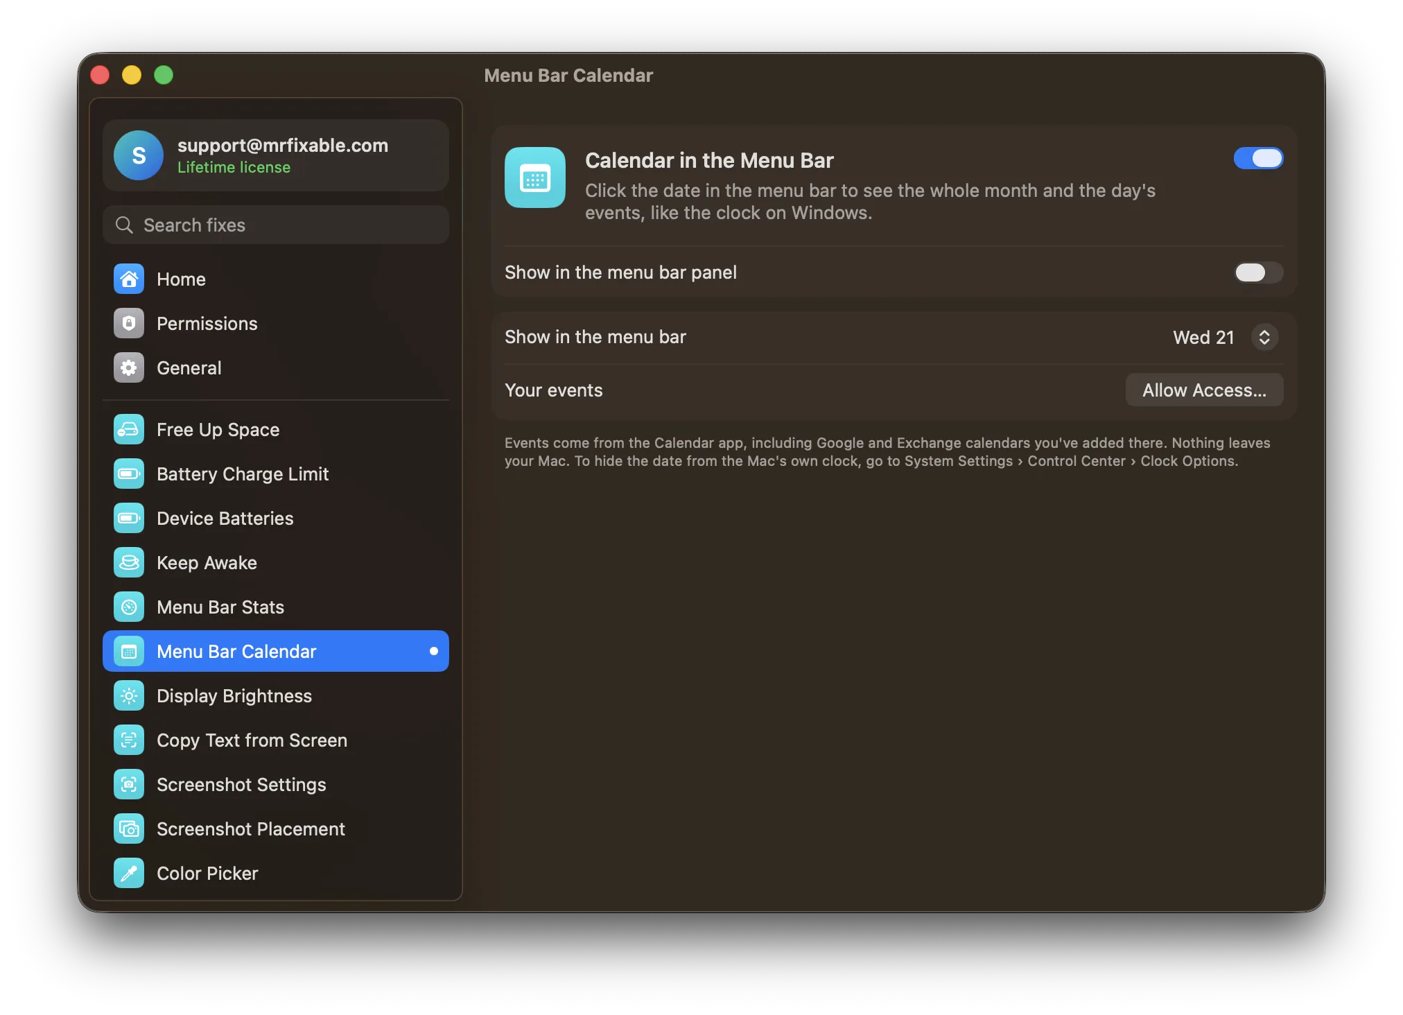Click the Color Picker eyedropper icon
Image resolution: width=1403 pixels, height=1015 pixels.
tap(129, 873)
